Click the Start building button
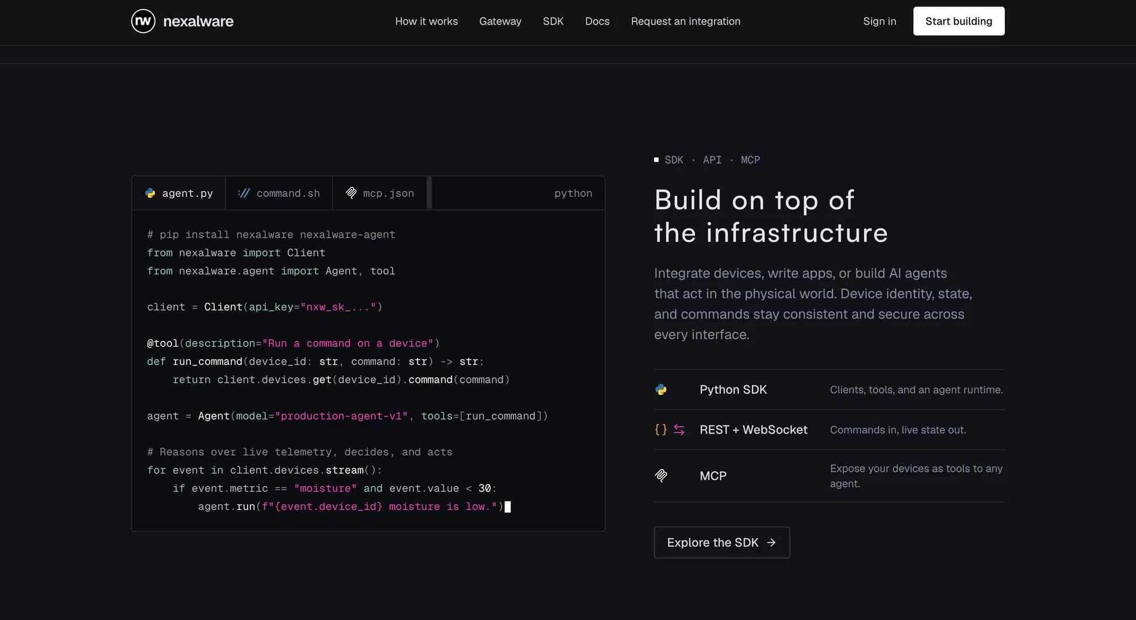Screen dimensions: 1136x620 click(x=959, y=21)
